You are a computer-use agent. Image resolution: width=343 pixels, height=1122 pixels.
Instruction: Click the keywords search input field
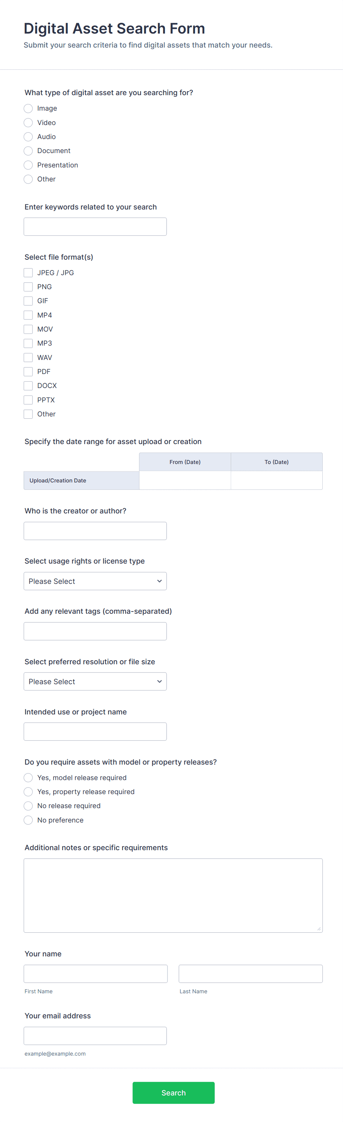[95, 226]
